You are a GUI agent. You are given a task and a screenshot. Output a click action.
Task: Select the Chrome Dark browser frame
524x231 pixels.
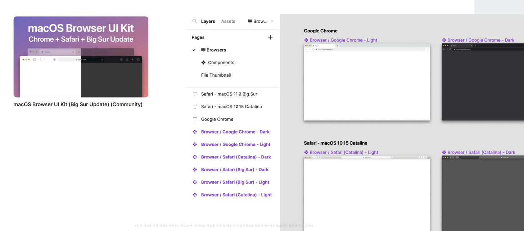483,82
